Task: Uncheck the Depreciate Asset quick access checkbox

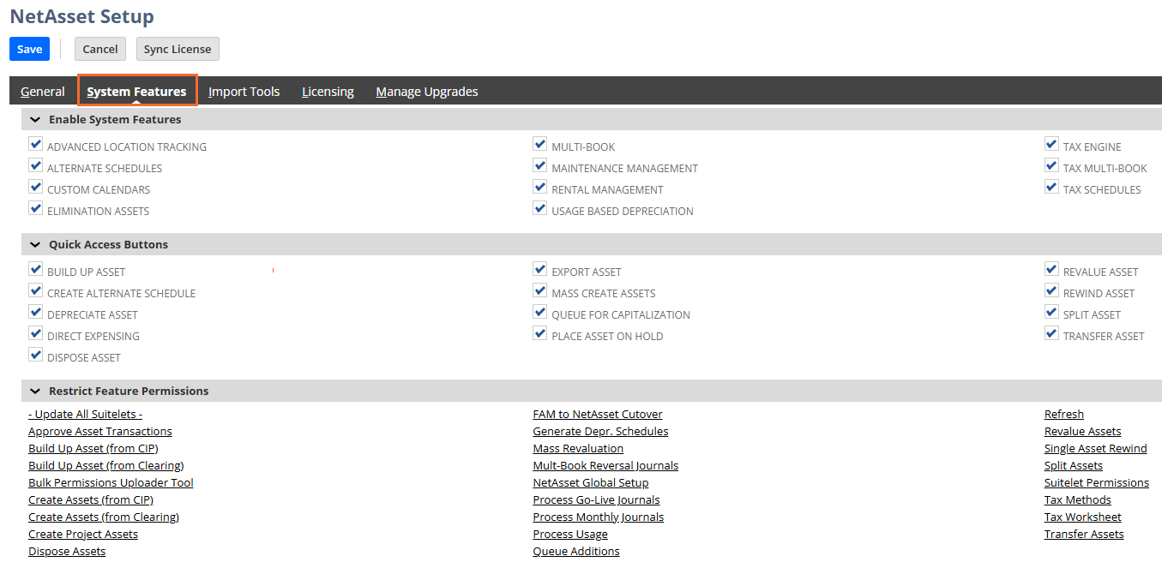Action: (35, 313)
